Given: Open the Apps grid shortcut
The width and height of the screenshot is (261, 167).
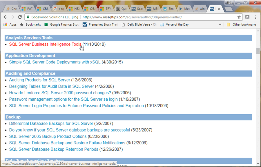Looking at the screenshot, I should tap(10, 24).
